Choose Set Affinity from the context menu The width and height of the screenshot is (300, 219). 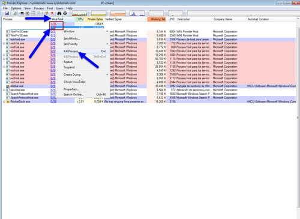83,38
